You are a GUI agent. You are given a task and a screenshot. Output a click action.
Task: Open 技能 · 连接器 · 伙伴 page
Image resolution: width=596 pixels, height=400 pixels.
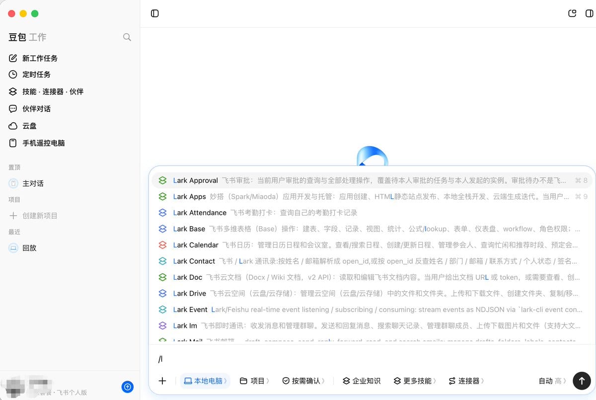pos(70,91)
